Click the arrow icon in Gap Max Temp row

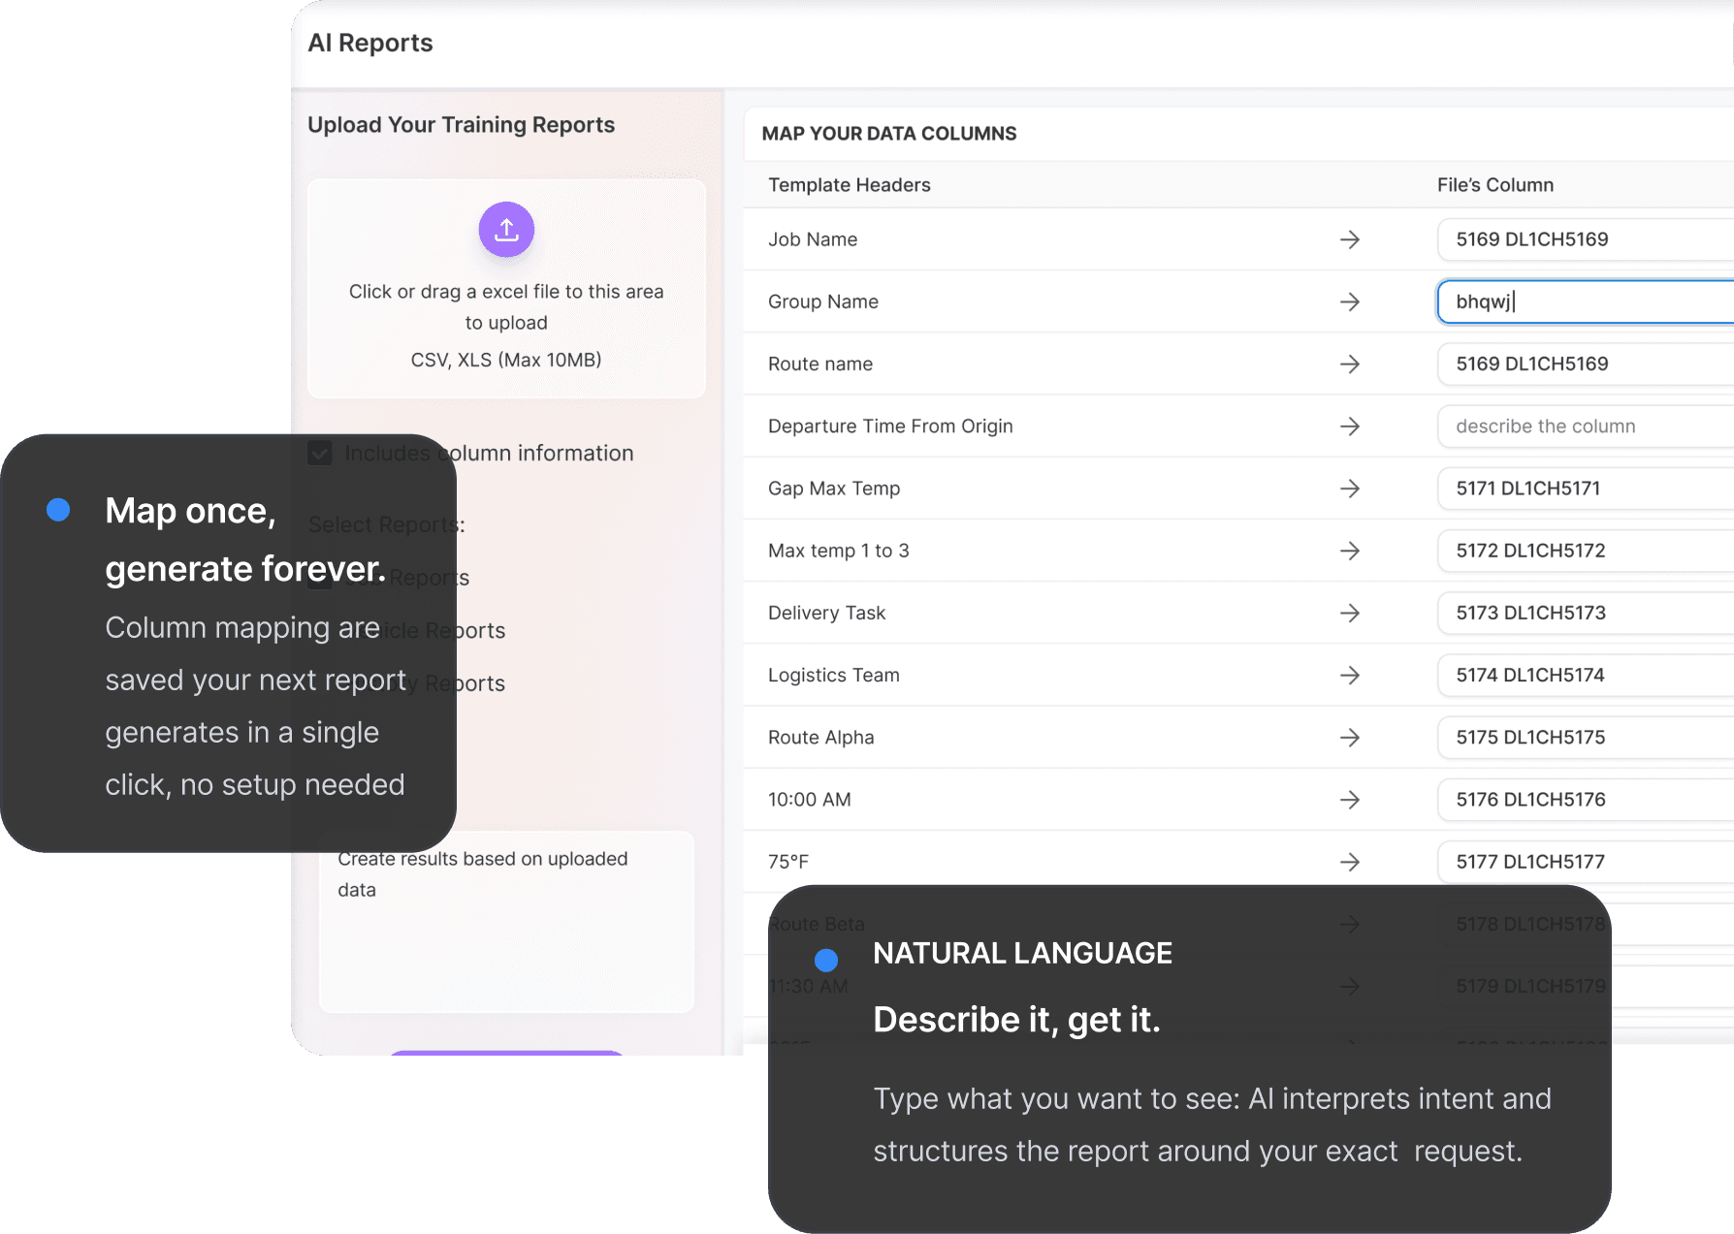point(1349,489)
